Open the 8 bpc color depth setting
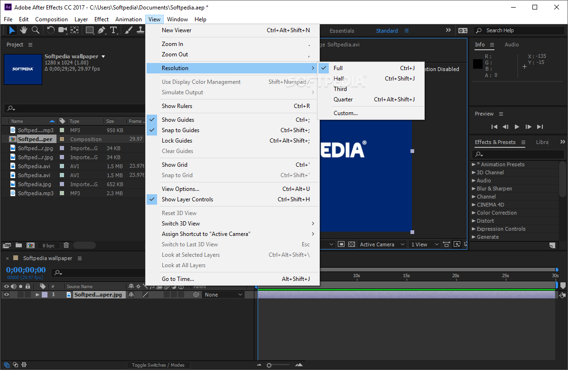 pos(48,245)
